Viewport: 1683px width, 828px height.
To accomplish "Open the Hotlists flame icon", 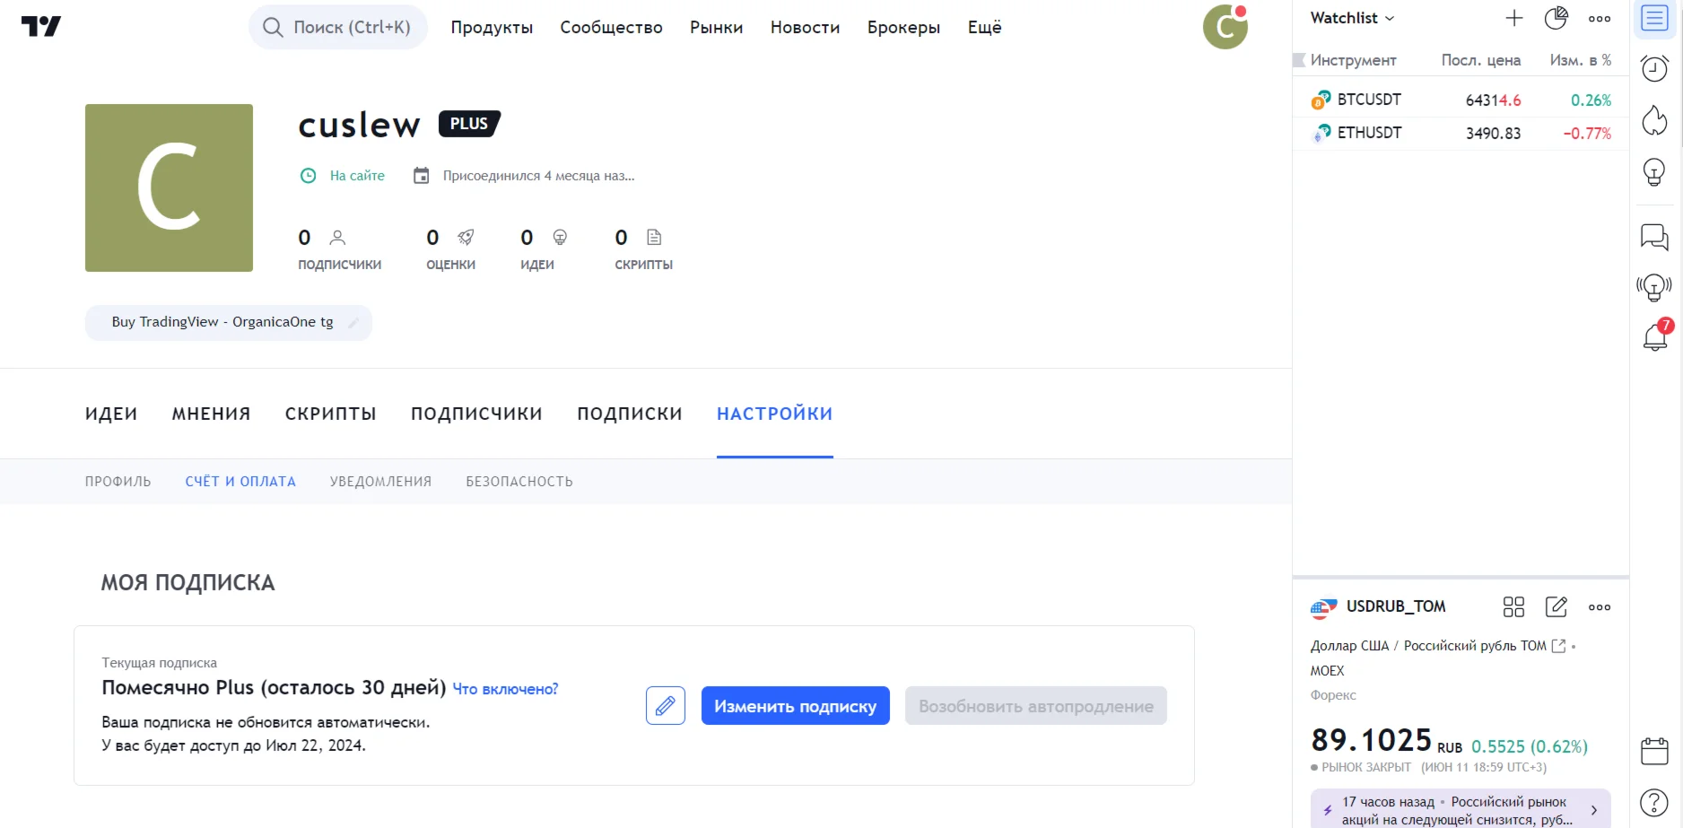I will pyautogui.click(x=1655, y=120).
